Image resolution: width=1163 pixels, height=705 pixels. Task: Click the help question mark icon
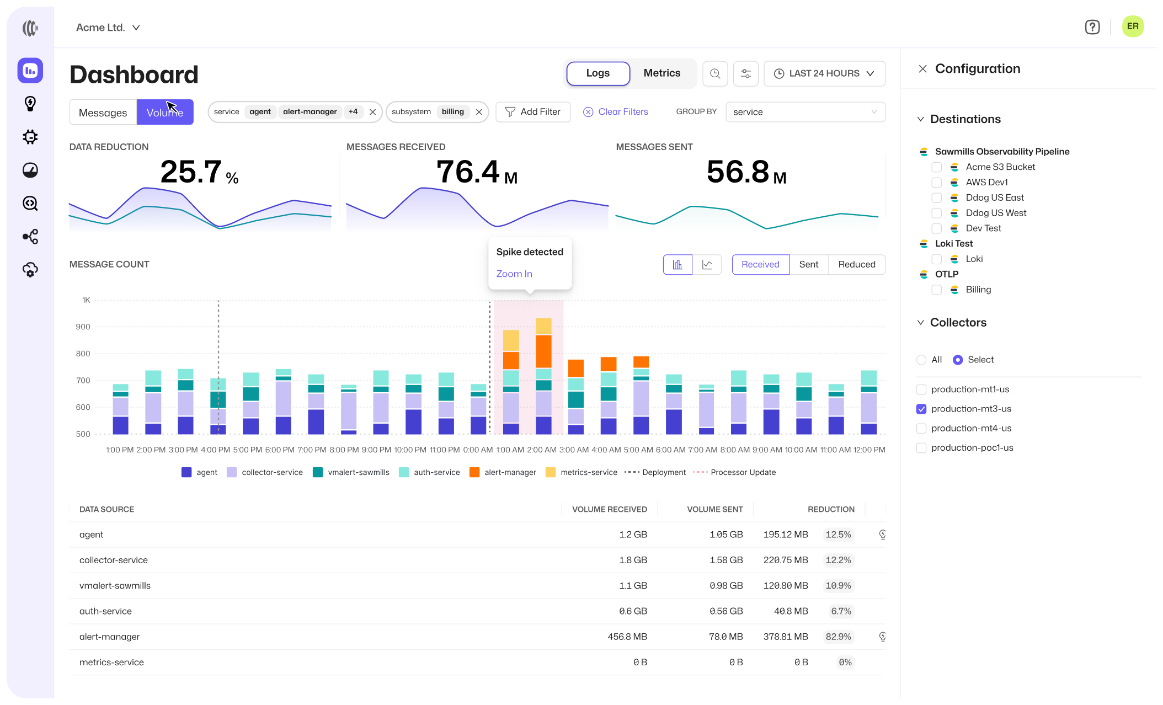pos(1092,27)
